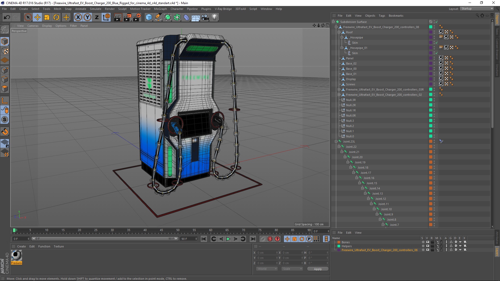Click Joint.22 orange layer swatch
Image resolution: width=500 pixels, height=281 pixels.
coord(431,147)
